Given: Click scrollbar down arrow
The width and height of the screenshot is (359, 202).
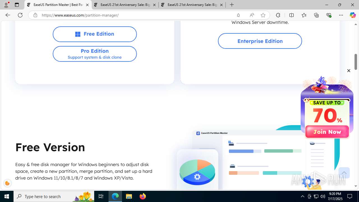Looking at the screenshot, I should (x=356, y=186).
